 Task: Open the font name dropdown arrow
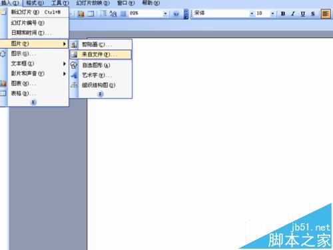pyautogui.click(x=252, y=14)
